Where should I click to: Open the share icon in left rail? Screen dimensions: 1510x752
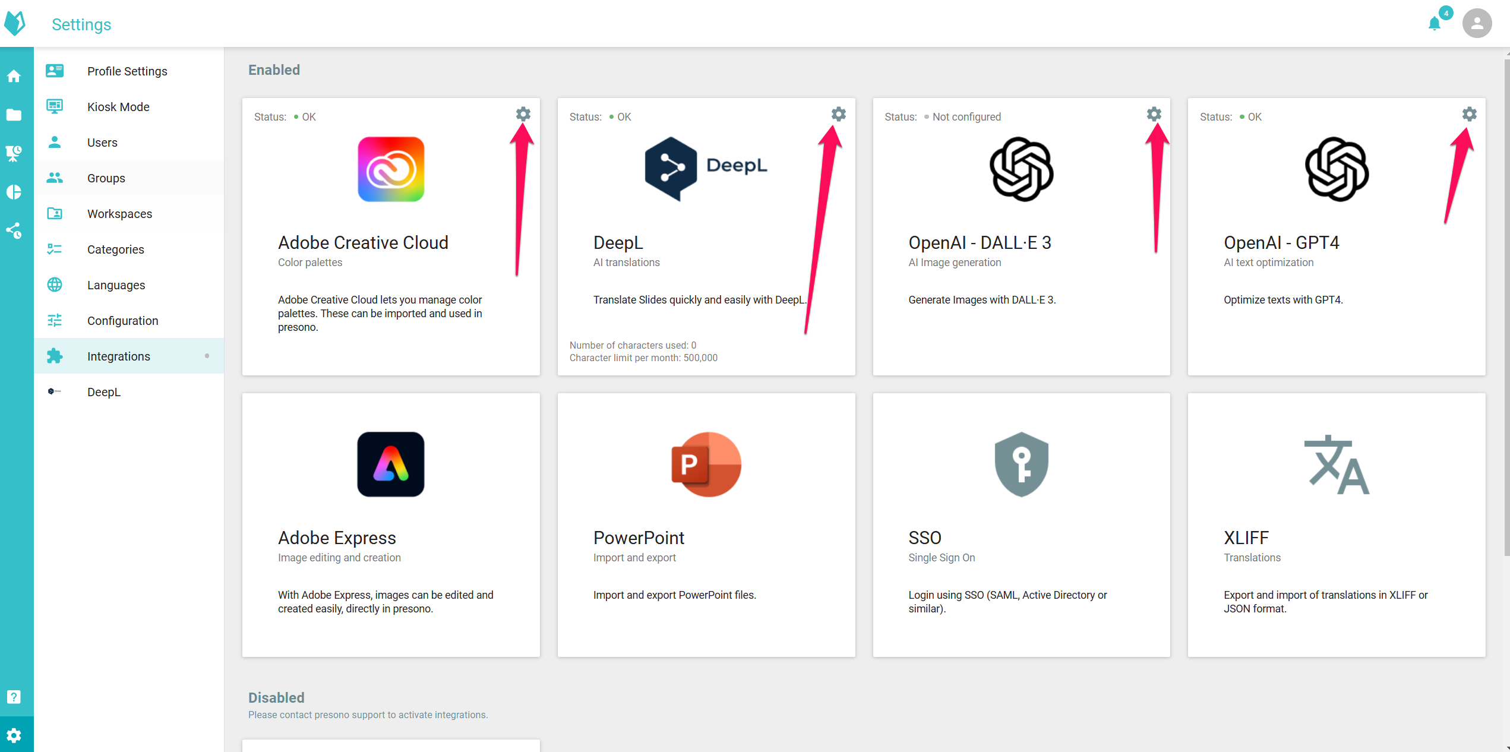pyautogui.click(x=14, y=230)
